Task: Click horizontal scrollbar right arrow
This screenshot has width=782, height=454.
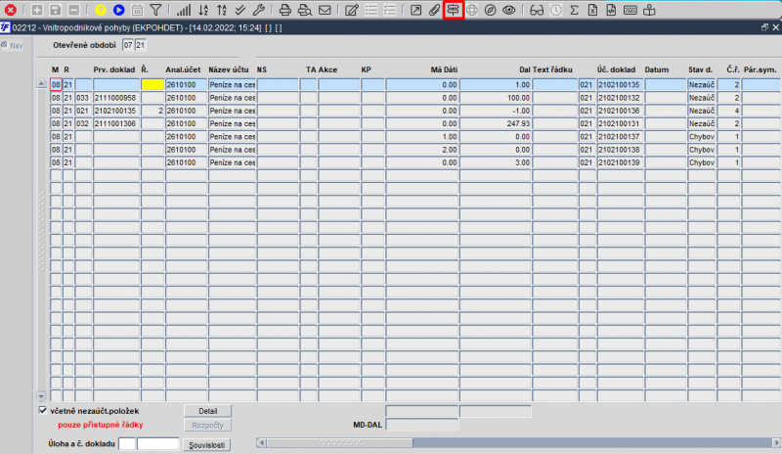Action: coord(776,442)
